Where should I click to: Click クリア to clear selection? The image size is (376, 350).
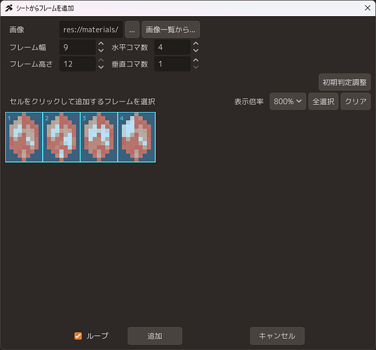[356, 101]
